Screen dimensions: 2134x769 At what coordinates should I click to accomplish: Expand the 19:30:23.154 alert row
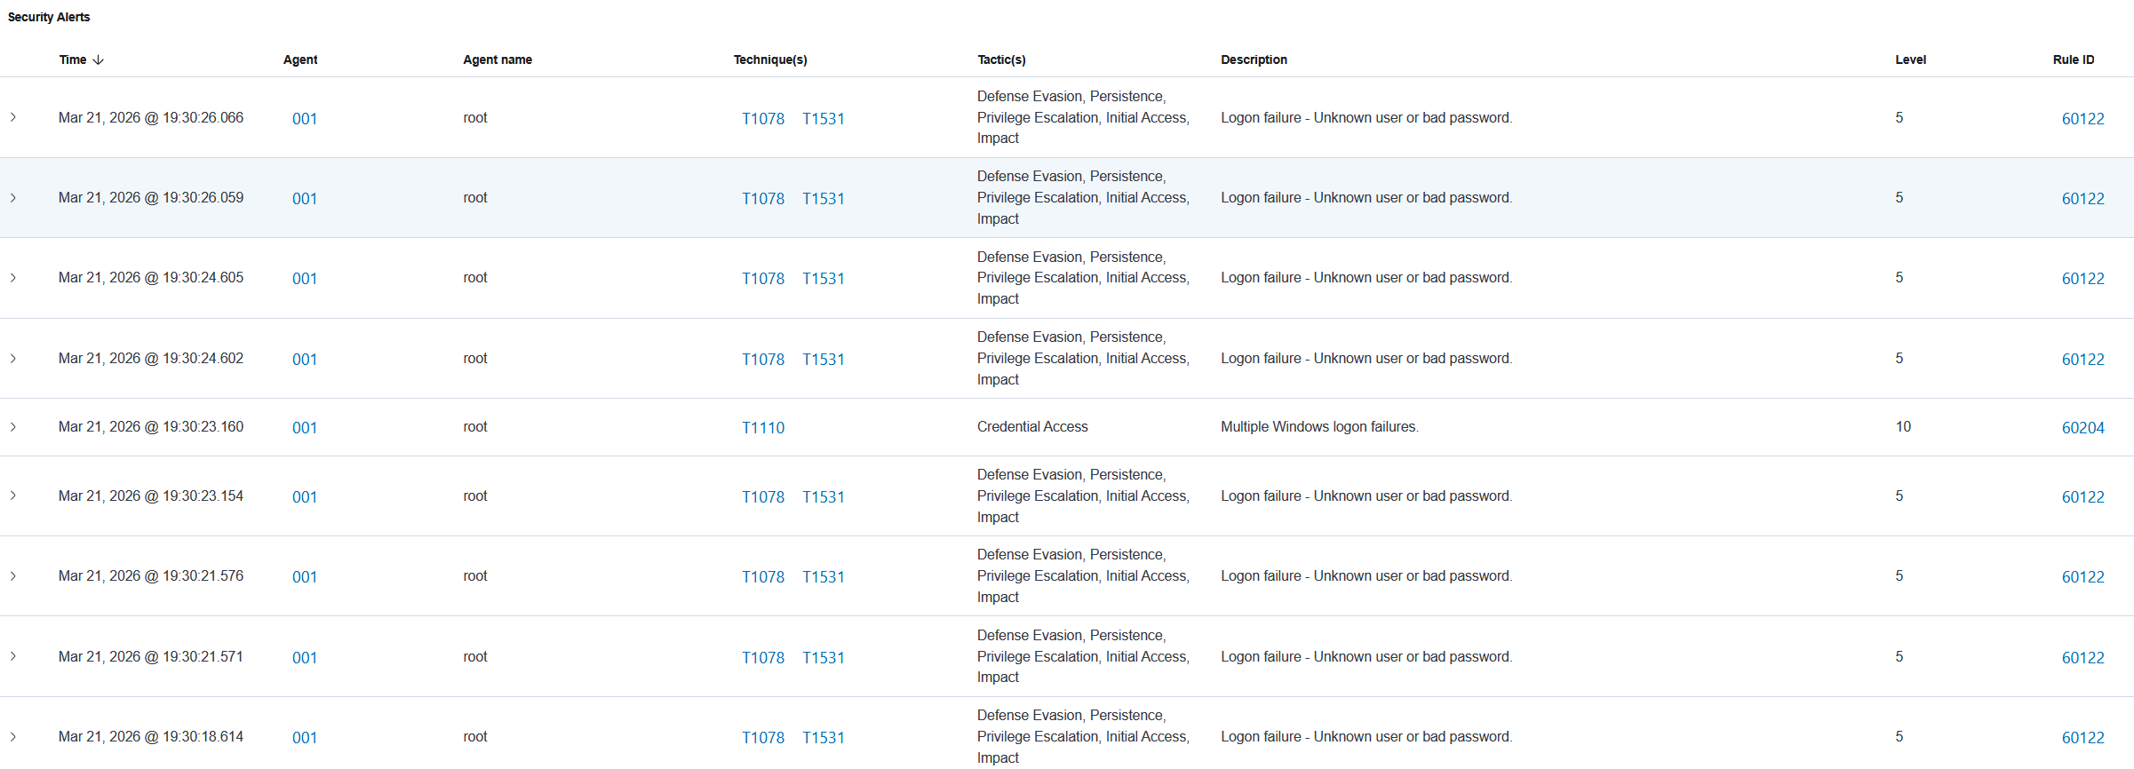pos(13,496)
